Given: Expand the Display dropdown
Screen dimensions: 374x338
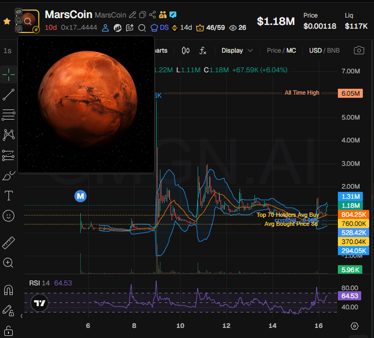Looking at the screenshot, I should tap(237, 50).
